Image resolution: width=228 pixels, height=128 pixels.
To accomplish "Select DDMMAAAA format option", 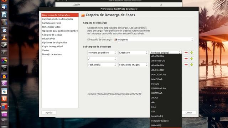I will pyautogui.click(x=166, y=89).
